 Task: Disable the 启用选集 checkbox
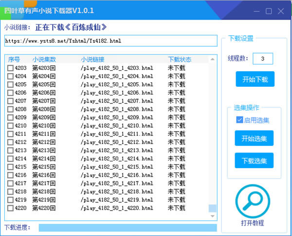pos(239,120)
